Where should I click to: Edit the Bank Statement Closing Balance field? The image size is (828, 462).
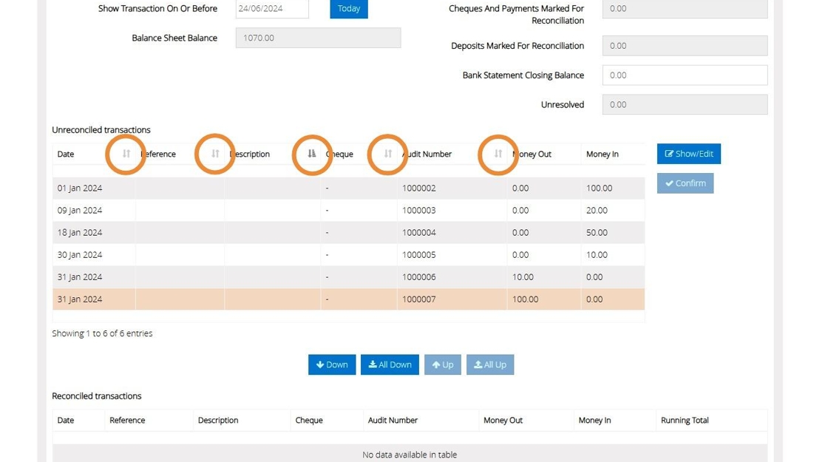[x=685, y=75]
